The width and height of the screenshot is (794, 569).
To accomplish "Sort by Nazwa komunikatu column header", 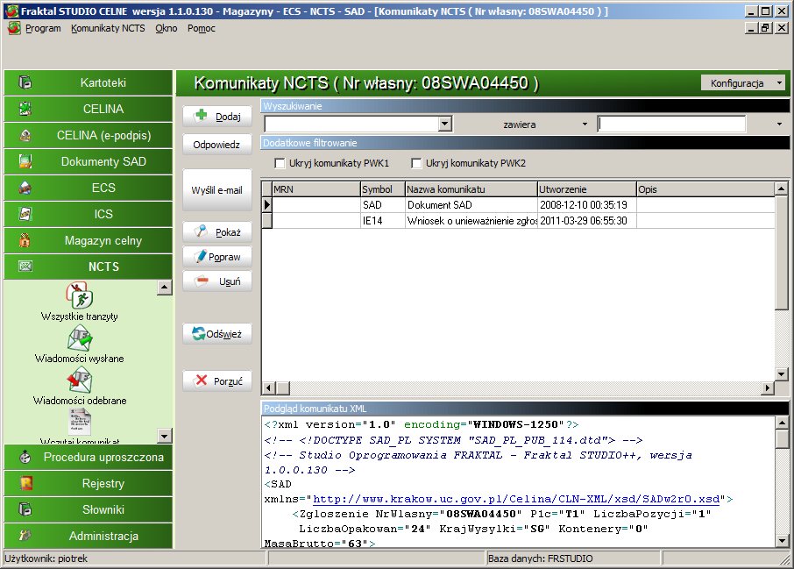I will 471,189.
